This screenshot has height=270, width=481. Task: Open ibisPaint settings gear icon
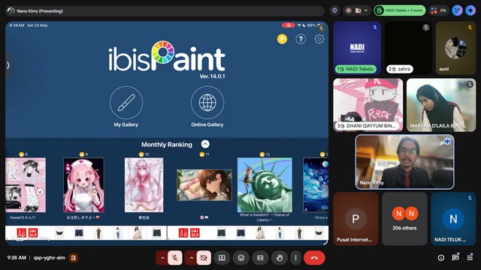pyautogui.click(x=319, y=39)
